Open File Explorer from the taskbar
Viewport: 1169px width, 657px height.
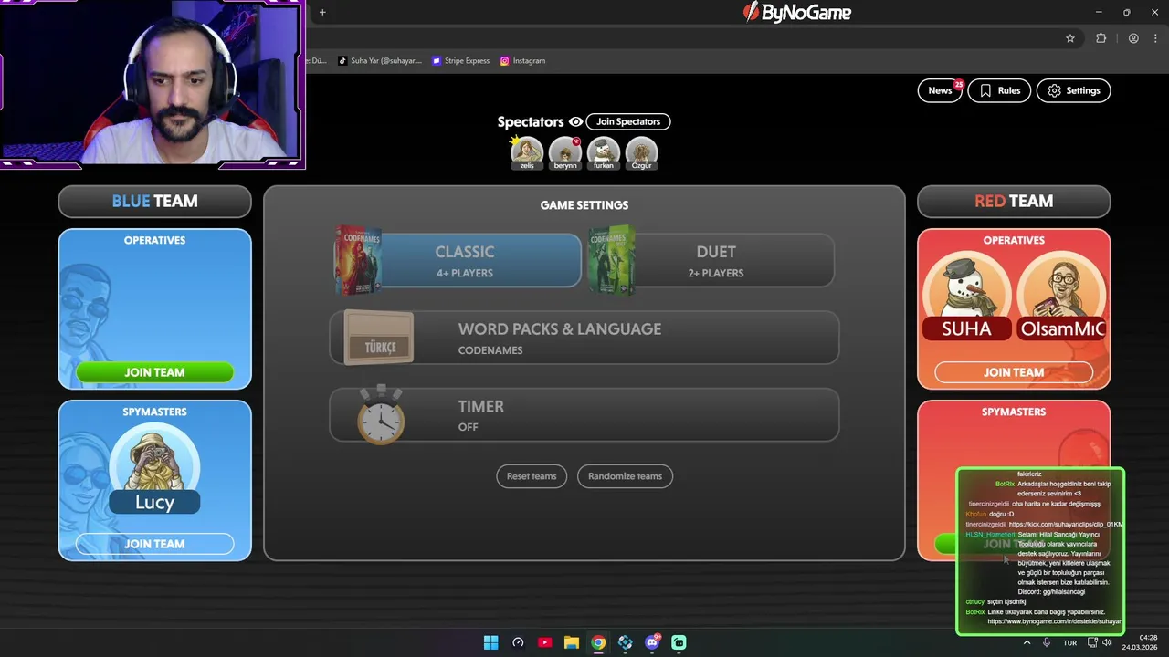pyautogui.click(x=571, y=642)
